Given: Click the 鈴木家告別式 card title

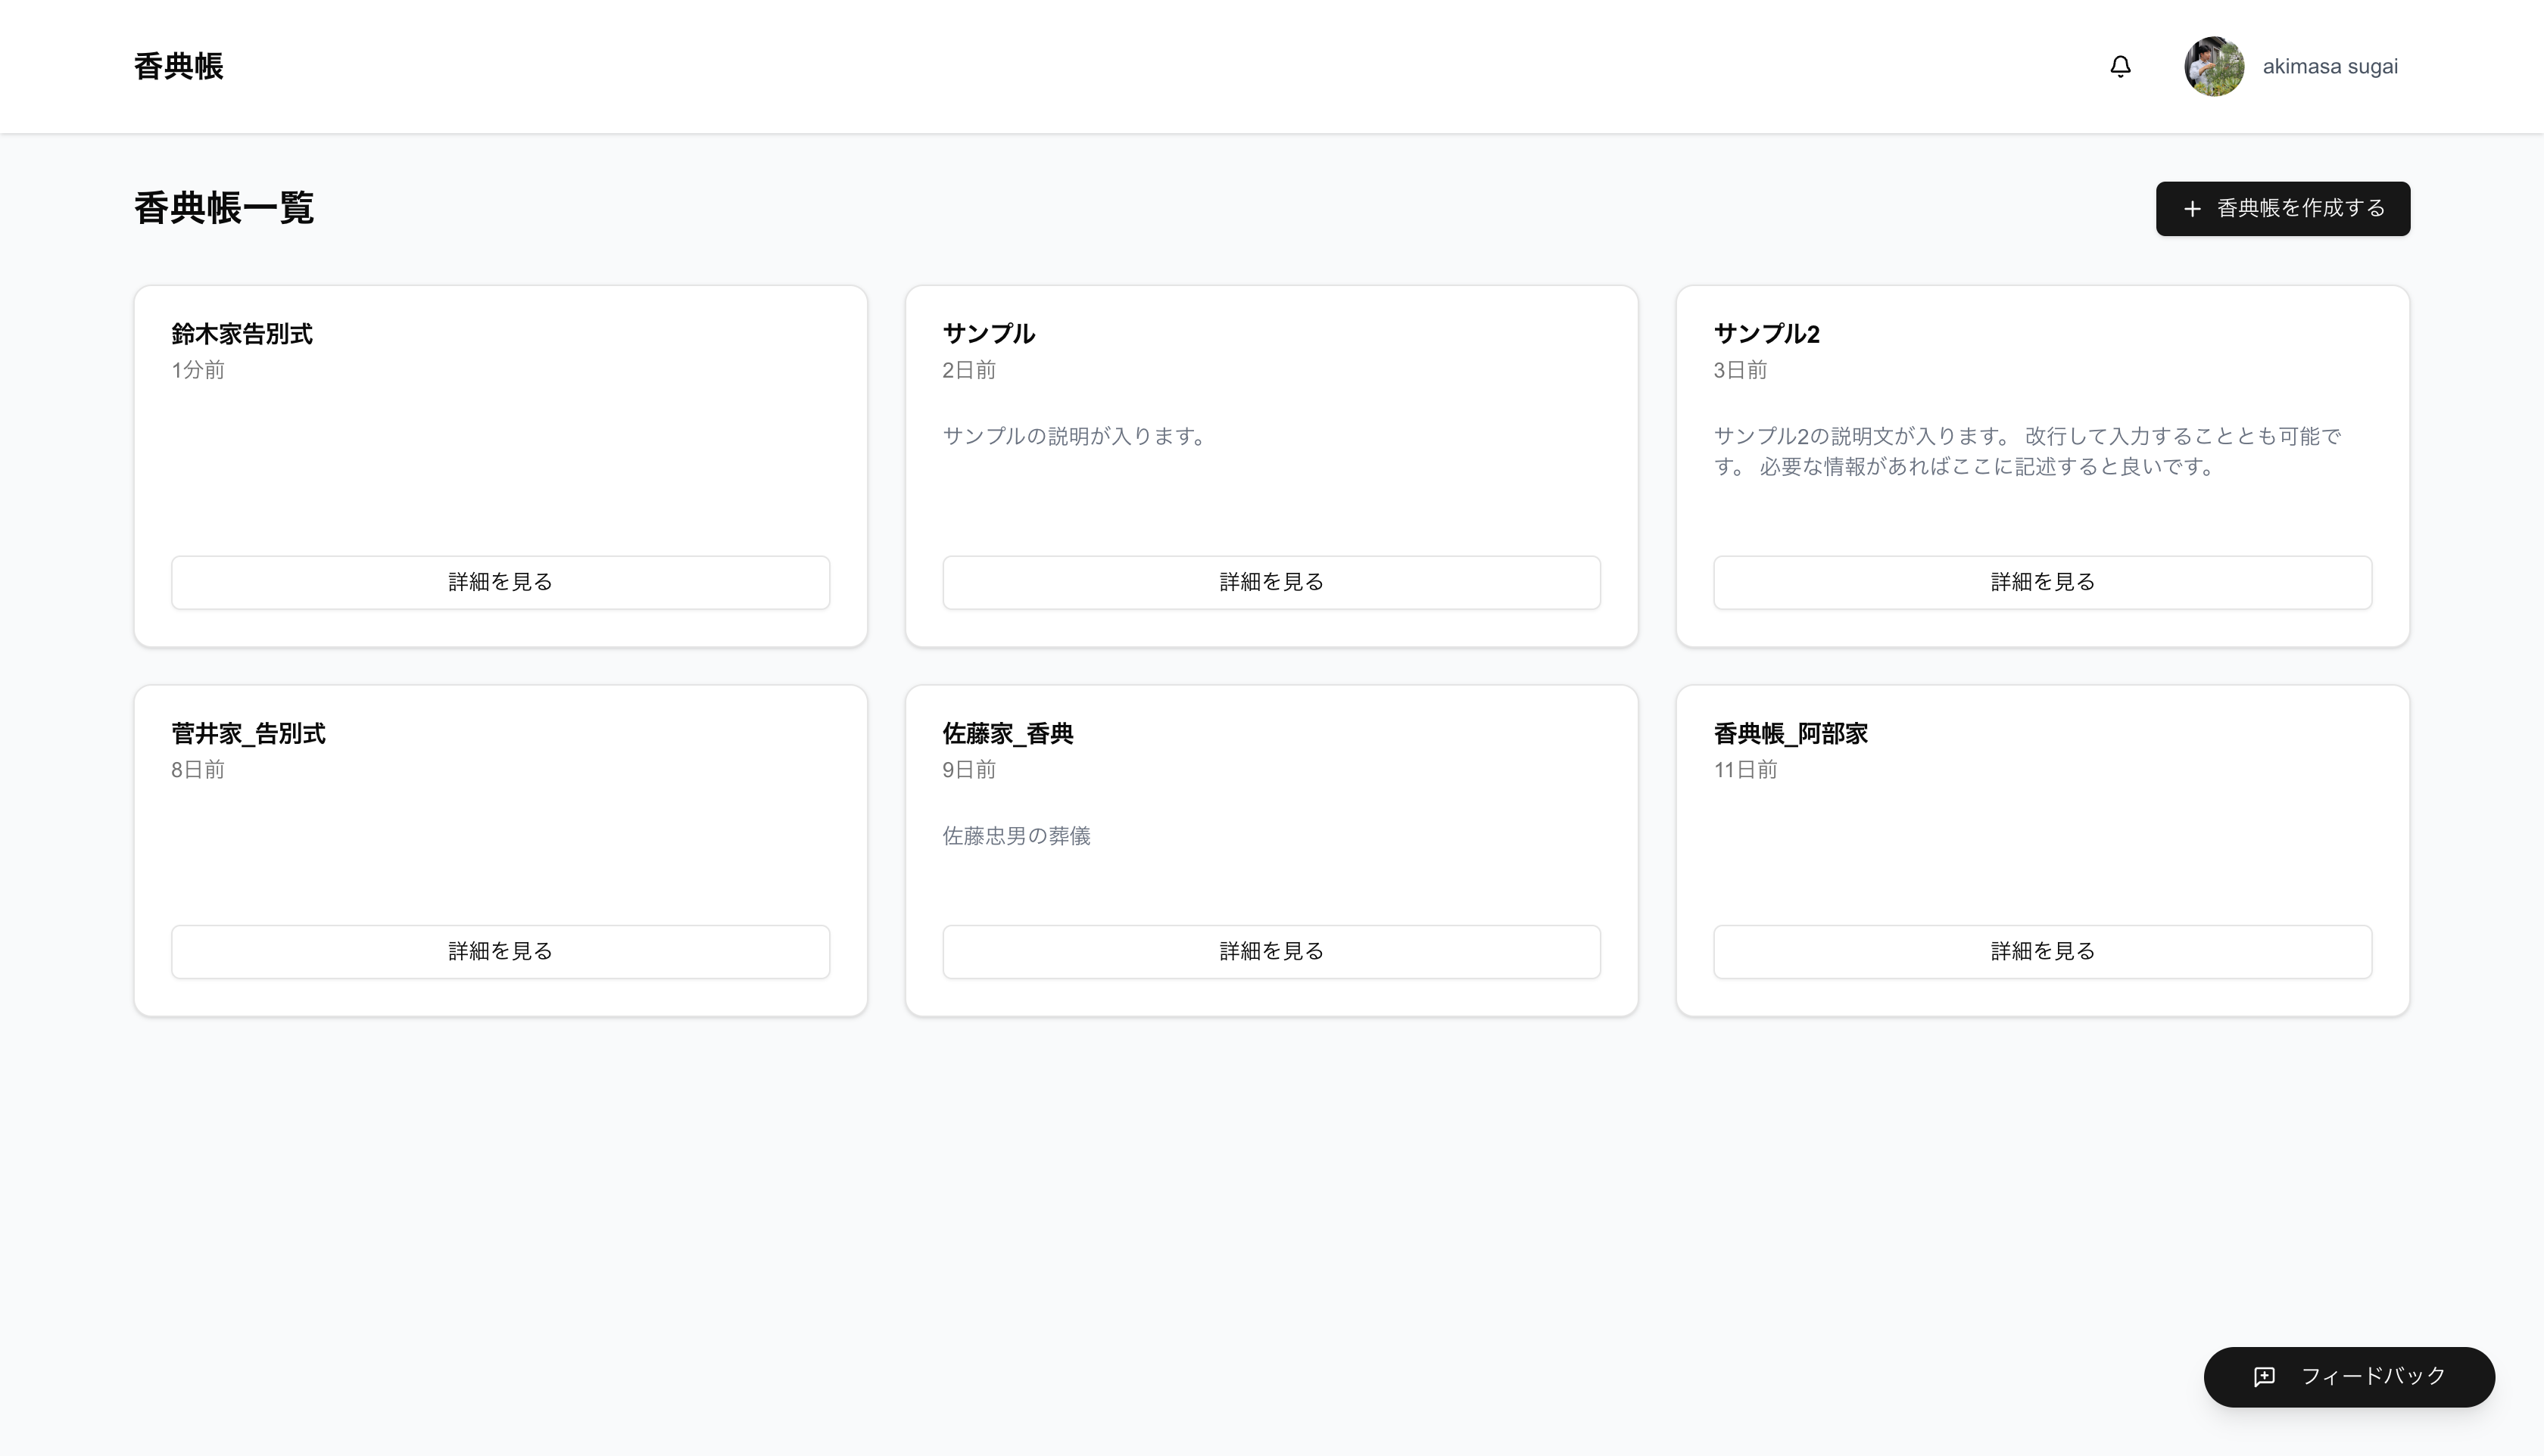Looking at the screenshot, I should click(x=241, y=334).
